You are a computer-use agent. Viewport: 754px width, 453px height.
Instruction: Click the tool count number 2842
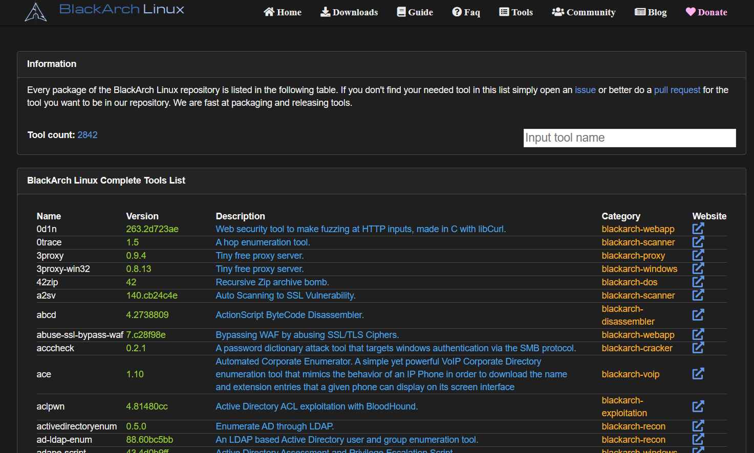tap(88, 135)
